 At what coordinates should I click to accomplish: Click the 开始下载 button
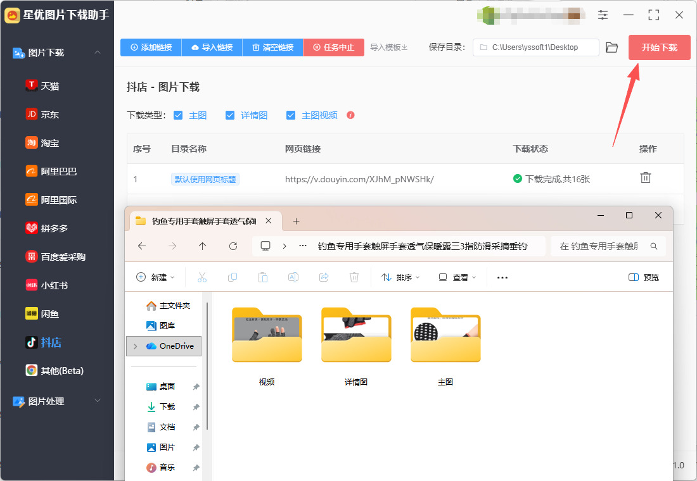point(659,47)
